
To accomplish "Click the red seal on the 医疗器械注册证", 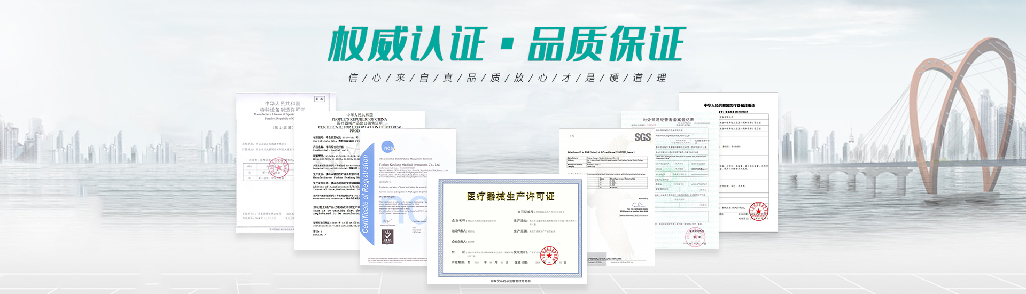I will click(x=758, y=212).
